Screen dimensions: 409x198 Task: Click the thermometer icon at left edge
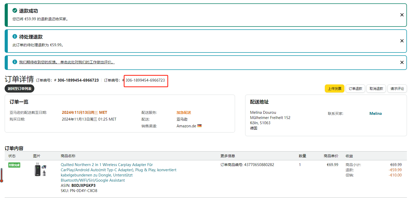[2, 175]
